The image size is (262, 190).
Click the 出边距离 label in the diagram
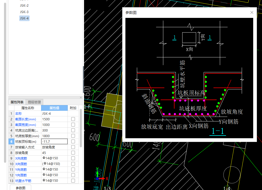click(x=177, y=127)
